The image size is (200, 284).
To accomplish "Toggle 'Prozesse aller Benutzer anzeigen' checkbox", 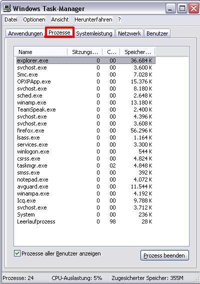I will 17,253.
